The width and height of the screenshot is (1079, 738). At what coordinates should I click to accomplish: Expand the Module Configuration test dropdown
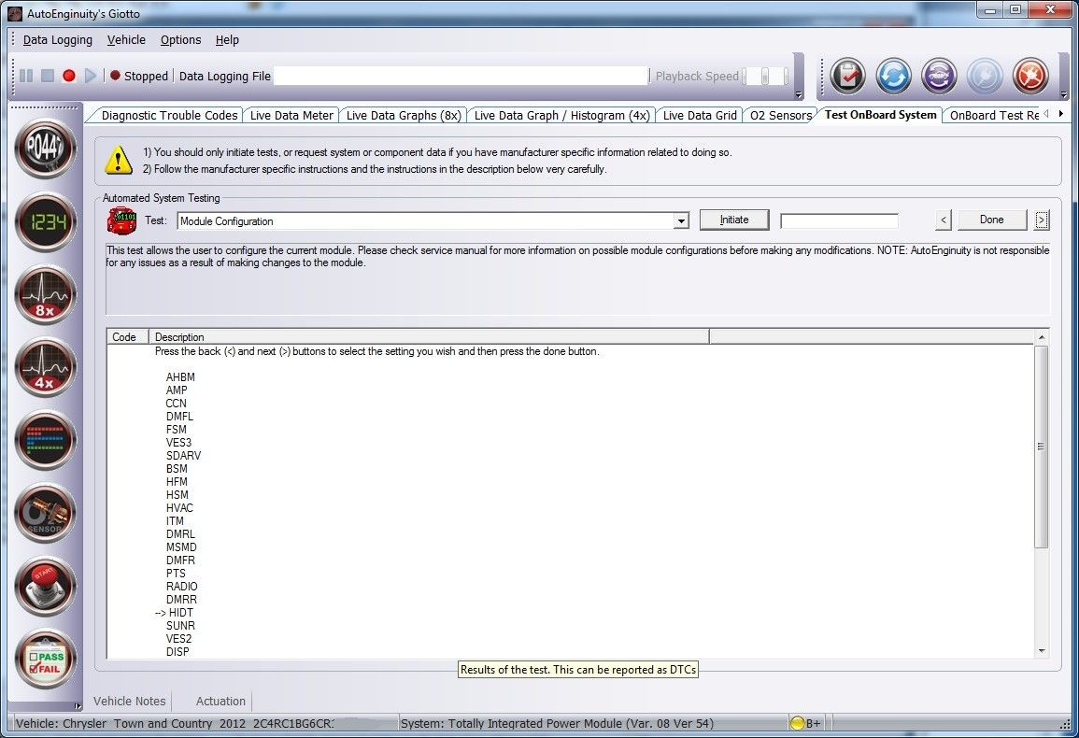point(681,221)
